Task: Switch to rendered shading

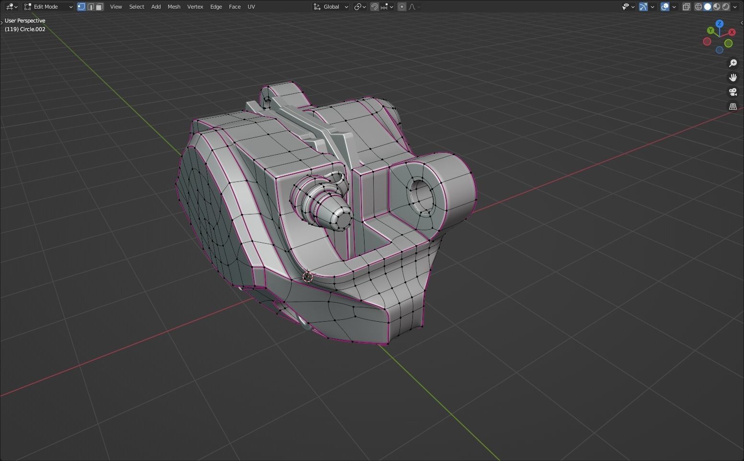Action: pyautogui.click(x=726, y=7)
